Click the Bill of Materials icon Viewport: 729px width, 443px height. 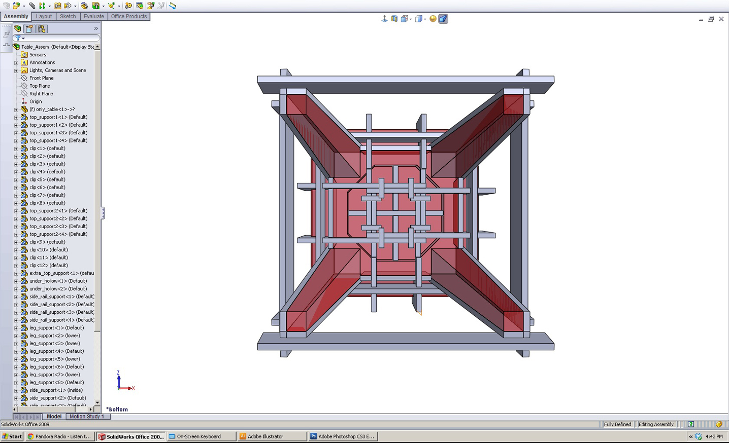(x=140, y=6)
